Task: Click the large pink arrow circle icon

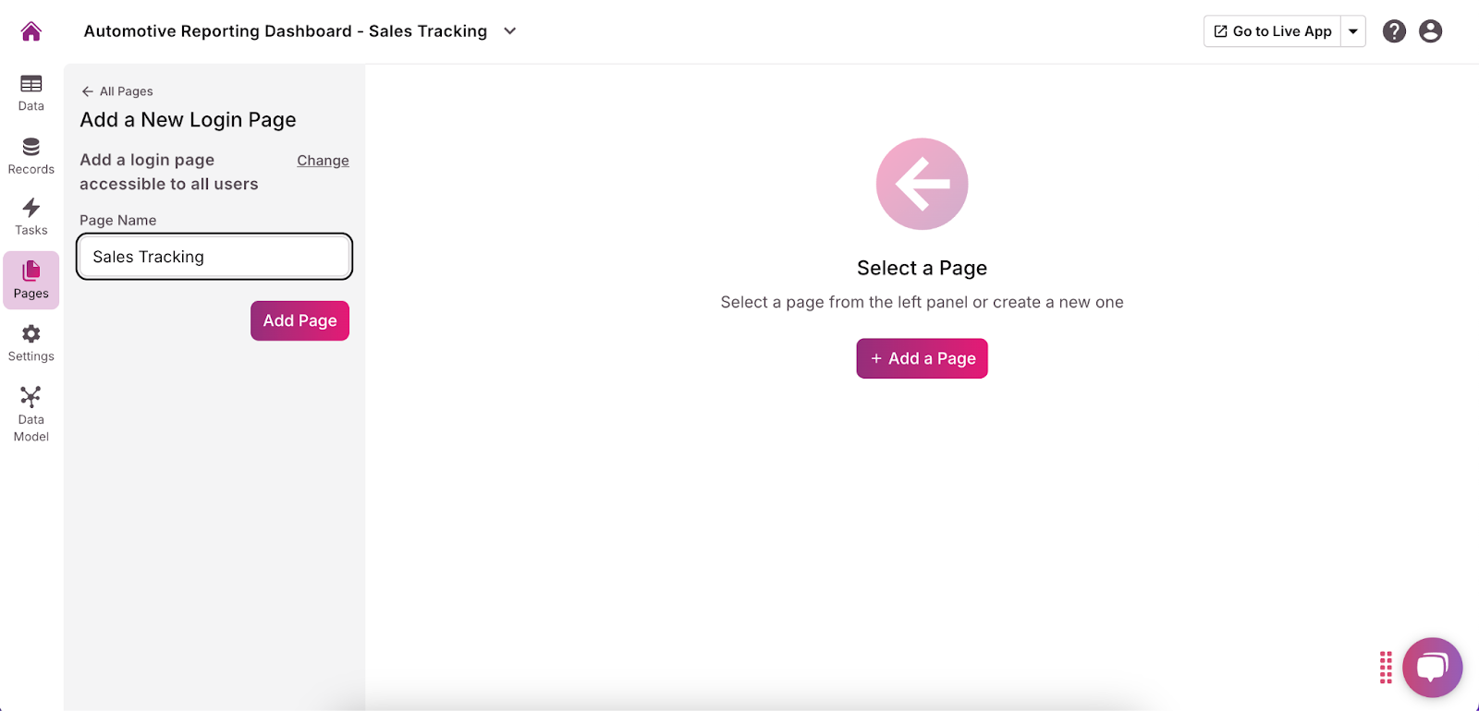Action: click(x=922, y=184)
